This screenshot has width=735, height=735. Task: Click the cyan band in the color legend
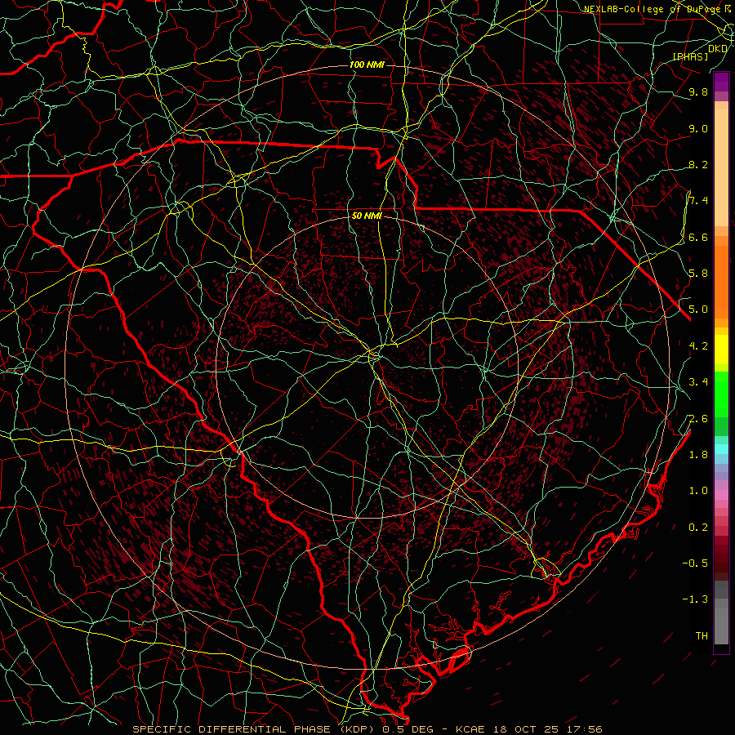[x=721, y=448]
